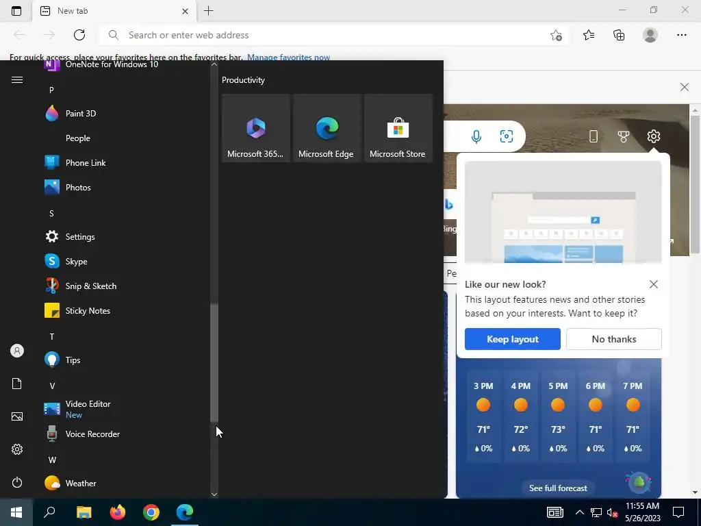Toggle Edge vertical tabs button
This screenshot has width=701, height=526.
(16, 11)
